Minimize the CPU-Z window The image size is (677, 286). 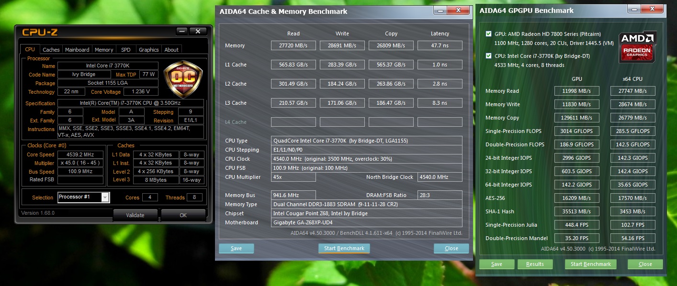pyautogui.click(x=182, y=32)
